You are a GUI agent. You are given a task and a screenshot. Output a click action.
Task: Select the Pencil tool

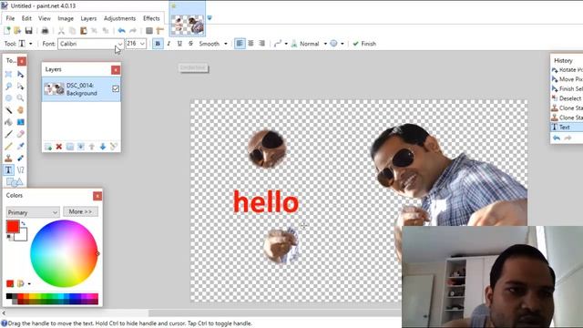click(8, 146)
